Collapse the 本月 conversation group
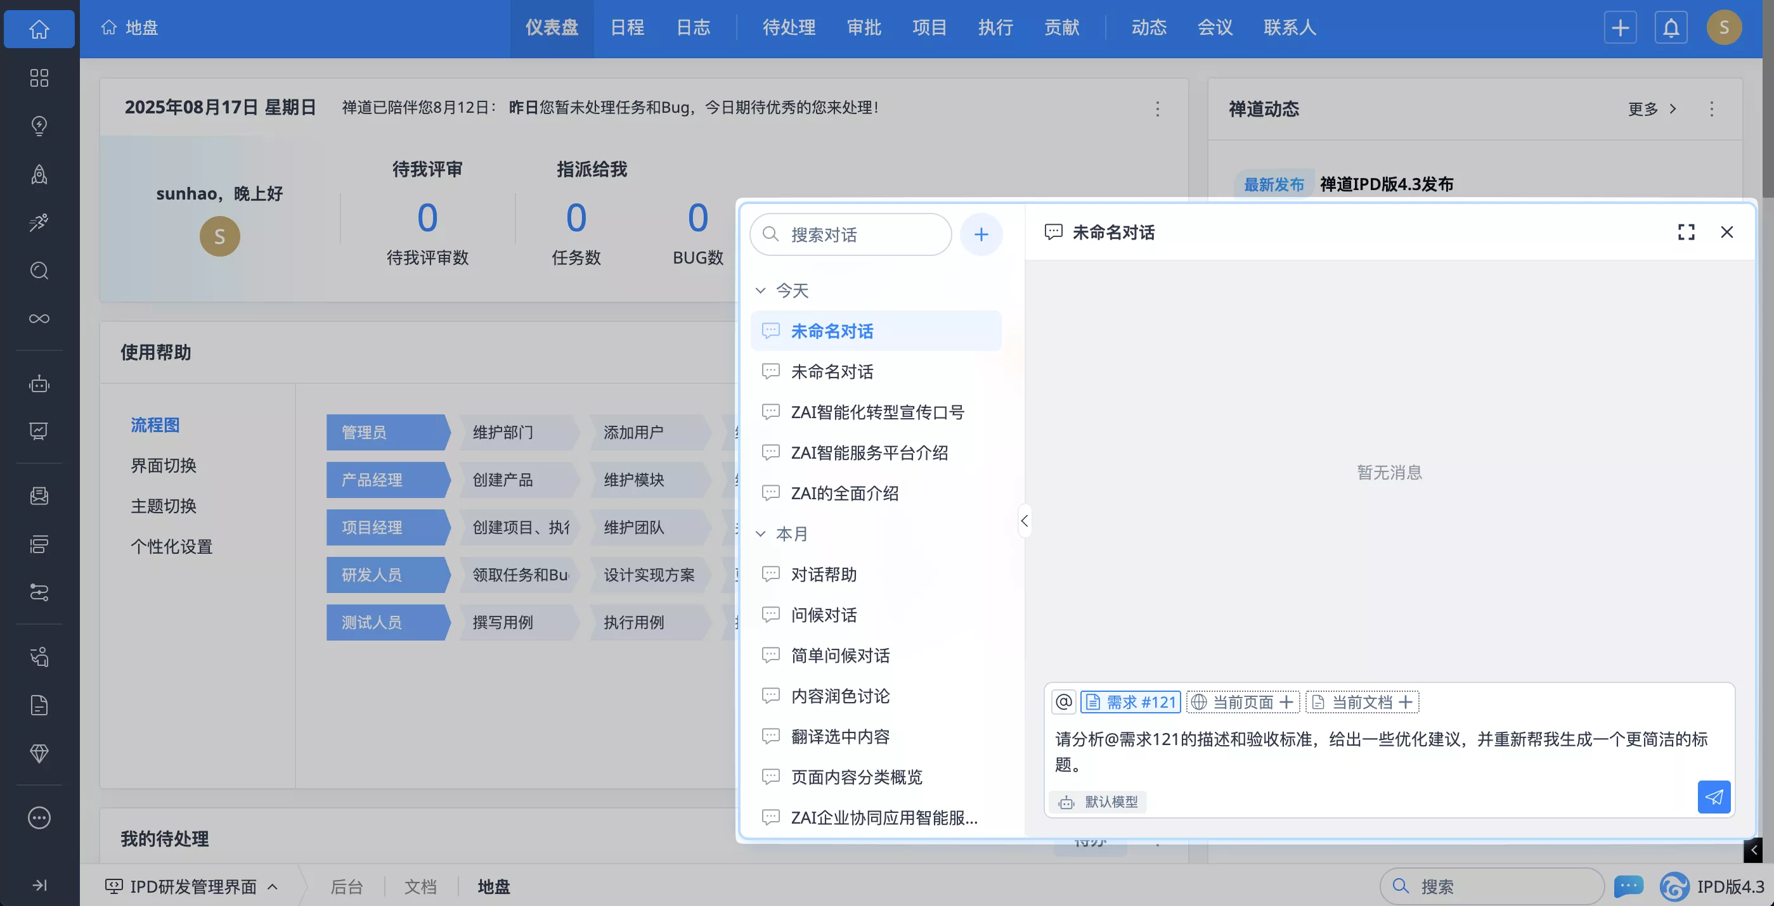The width and height of the screenshot is (1774, 906). 760,534
